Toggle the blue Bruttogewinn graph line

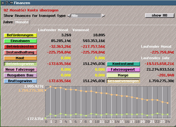[x=20, y=81]
